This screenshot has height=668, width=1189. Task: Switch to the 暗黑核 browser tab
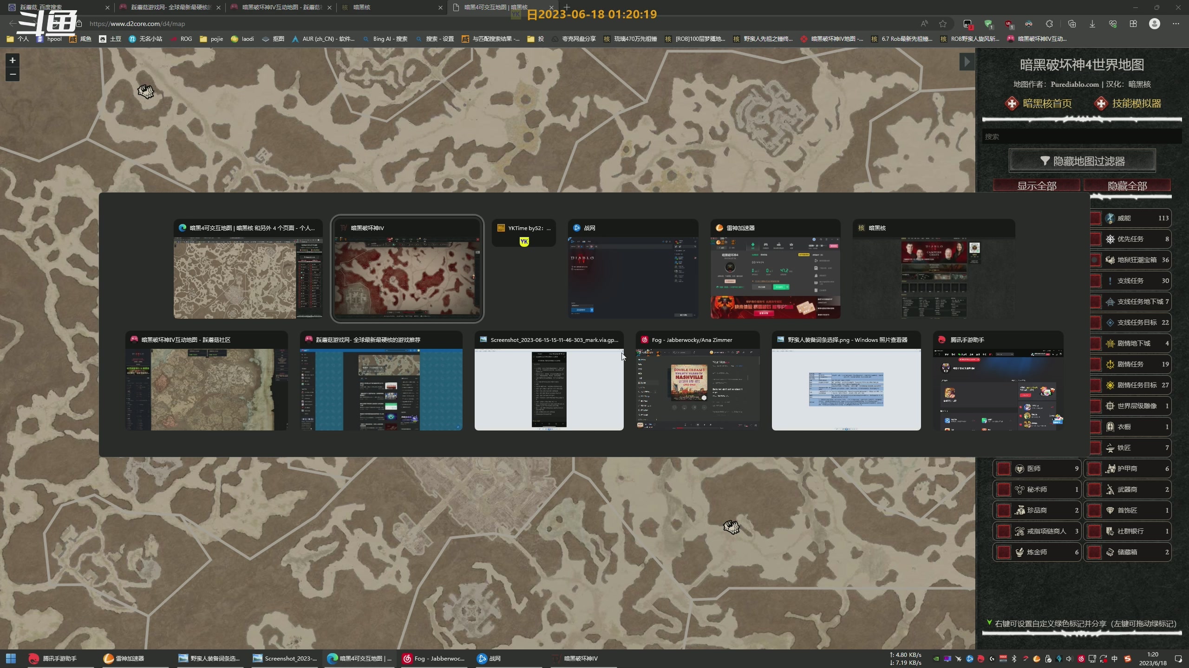point(392,7)
